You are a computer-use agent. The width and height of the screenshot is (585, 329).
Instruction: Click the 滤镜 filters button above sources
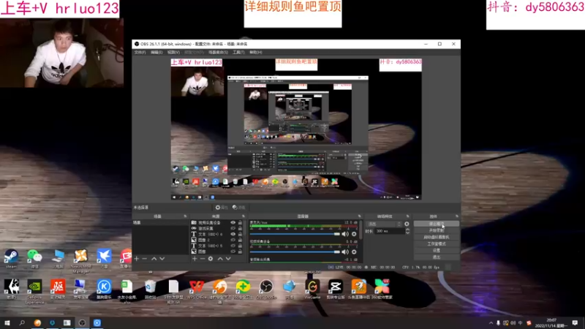239,208
